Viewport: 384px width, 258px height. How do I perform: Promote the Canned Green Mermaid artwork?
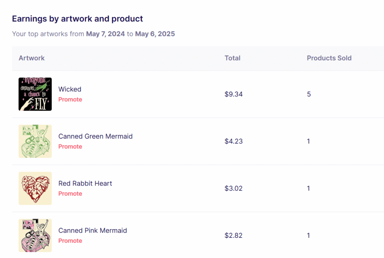(70, 146)
